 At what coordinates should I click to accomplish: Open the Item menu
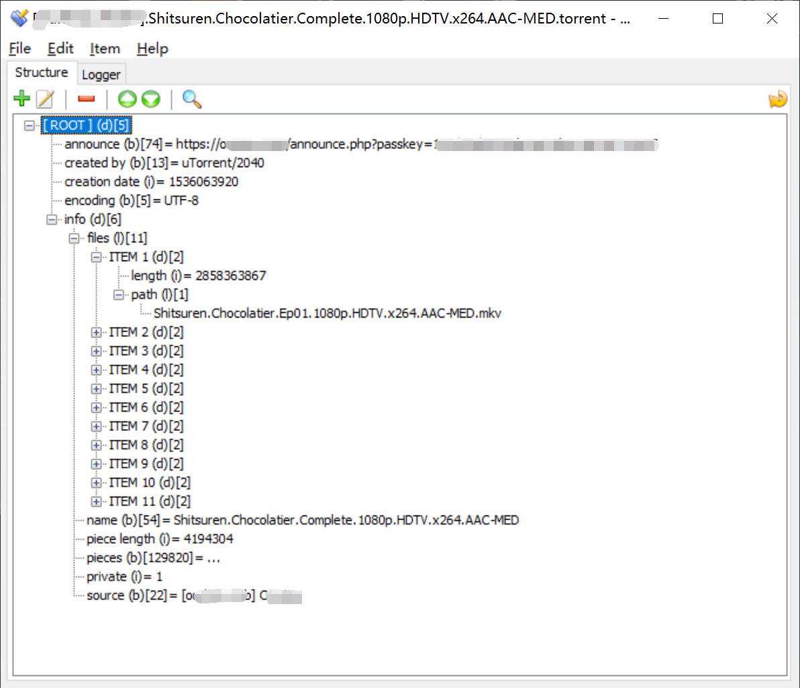(105, 48)
